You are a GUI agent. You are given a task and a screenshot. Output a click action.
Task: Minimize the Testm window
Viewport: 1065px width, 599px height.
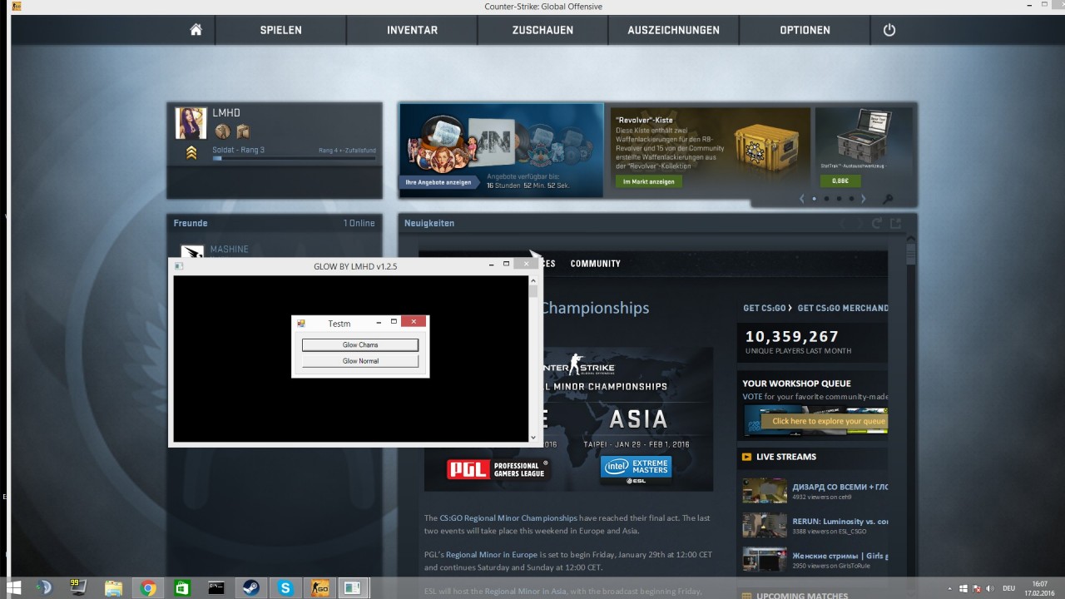[379, 322]
